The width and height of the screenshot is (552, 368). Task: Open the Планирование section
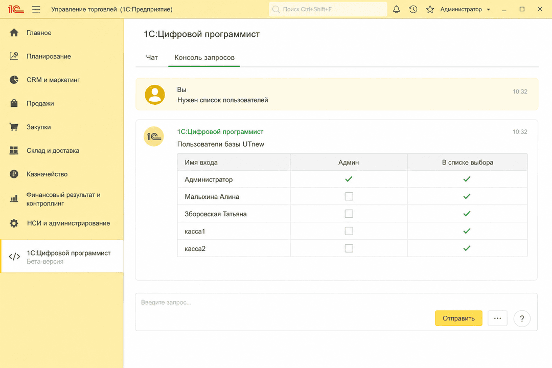point(49,56)
